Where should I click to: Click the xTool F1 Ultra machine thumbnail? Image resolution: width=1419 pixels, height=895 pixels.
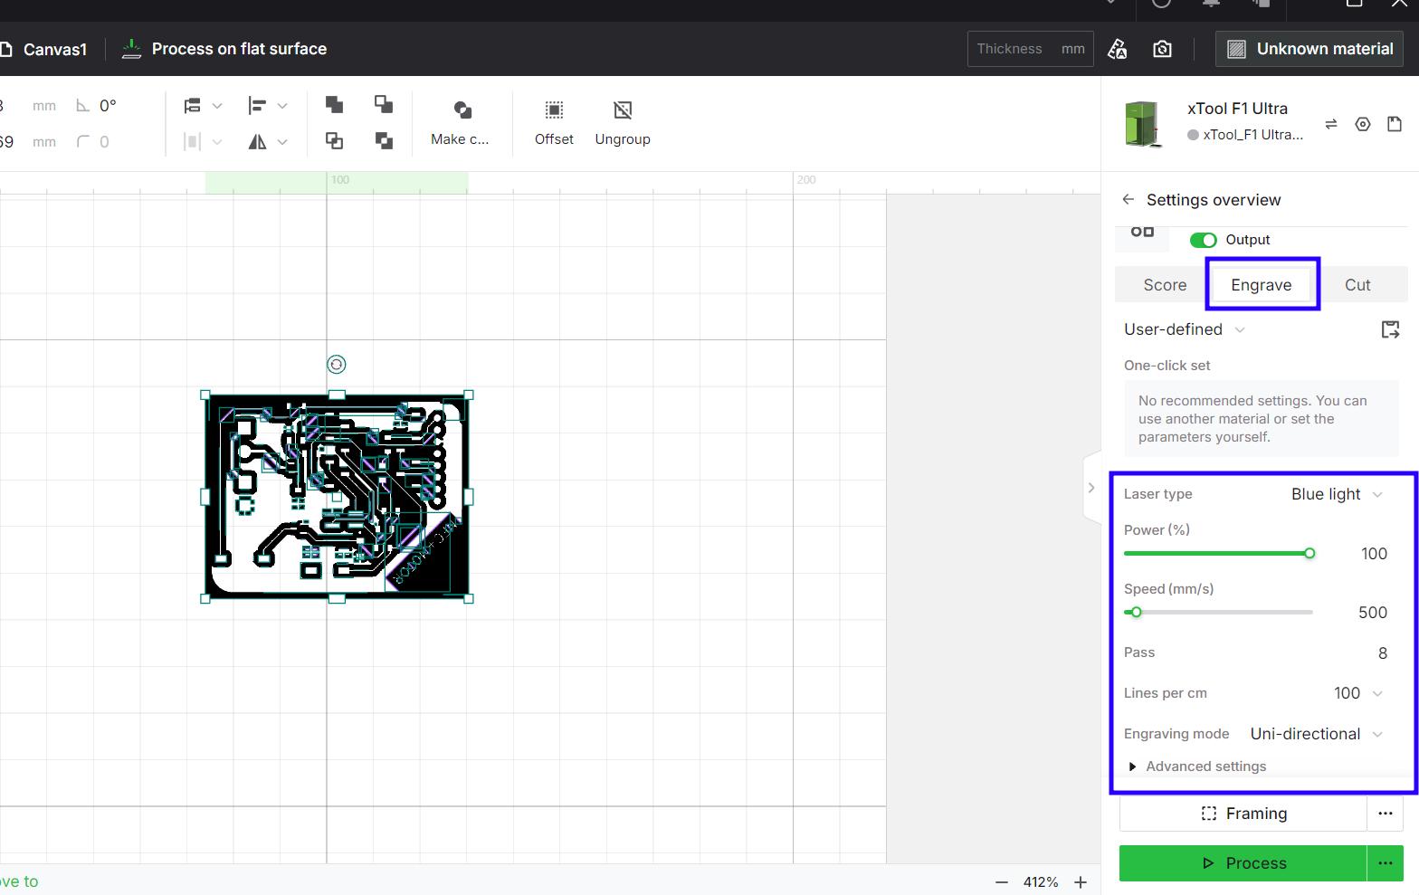1143,124
